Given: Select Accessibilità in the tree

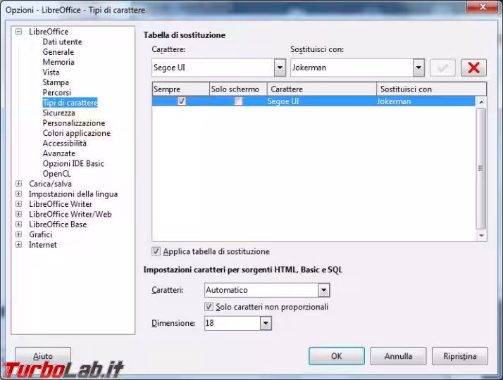Looking at the screenshot, I should click(65, 144).
